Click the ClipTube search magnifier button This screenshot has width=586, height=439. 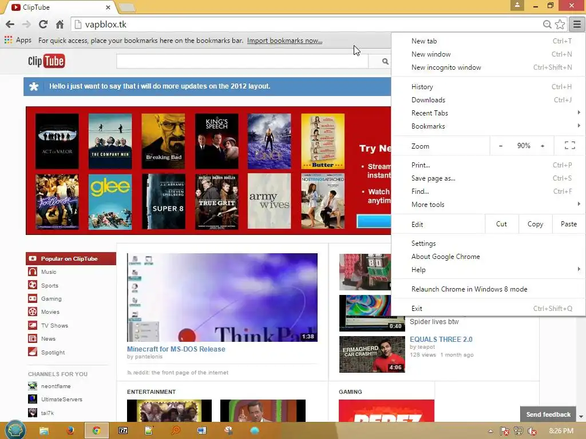(385, 62)
